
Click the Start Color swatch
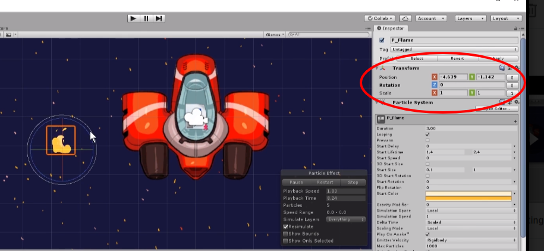468,196
